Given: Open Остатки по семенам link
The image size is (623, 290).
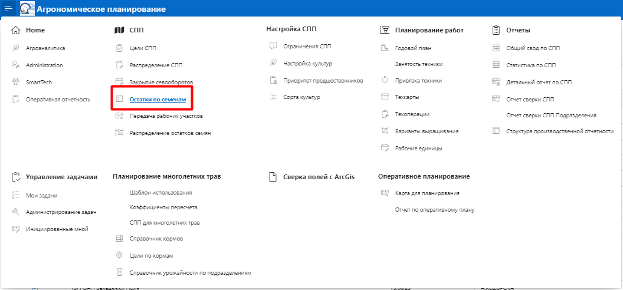Looking at the screenshot, I should 158,100.
